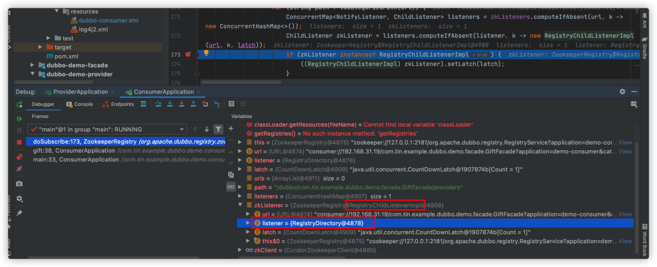Select the urls ArrayList@4911 variable row

(x=435, y=178)
